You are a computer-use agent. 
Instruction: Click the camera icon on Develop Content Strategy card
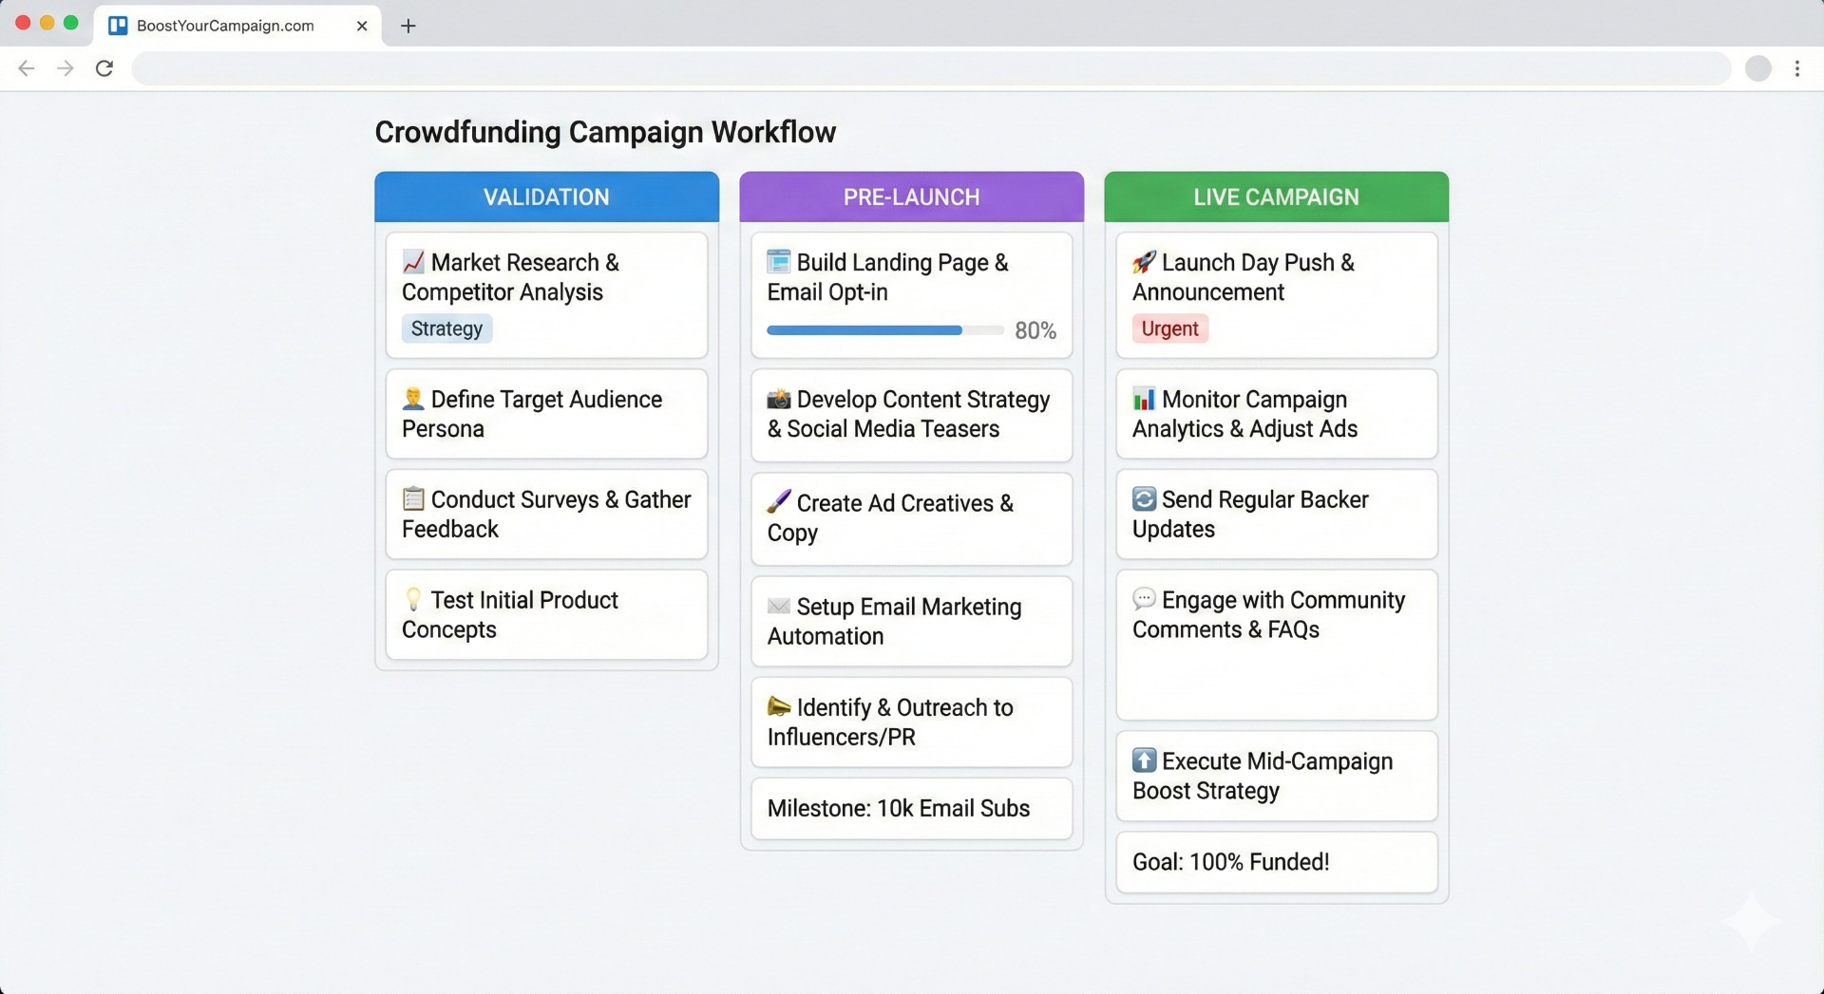tap(778, 399)
